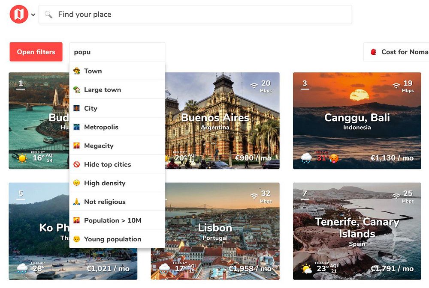Select the Town filter option
Image resolution: width=429 pixels, height=288 pixels.
(117, 71)
